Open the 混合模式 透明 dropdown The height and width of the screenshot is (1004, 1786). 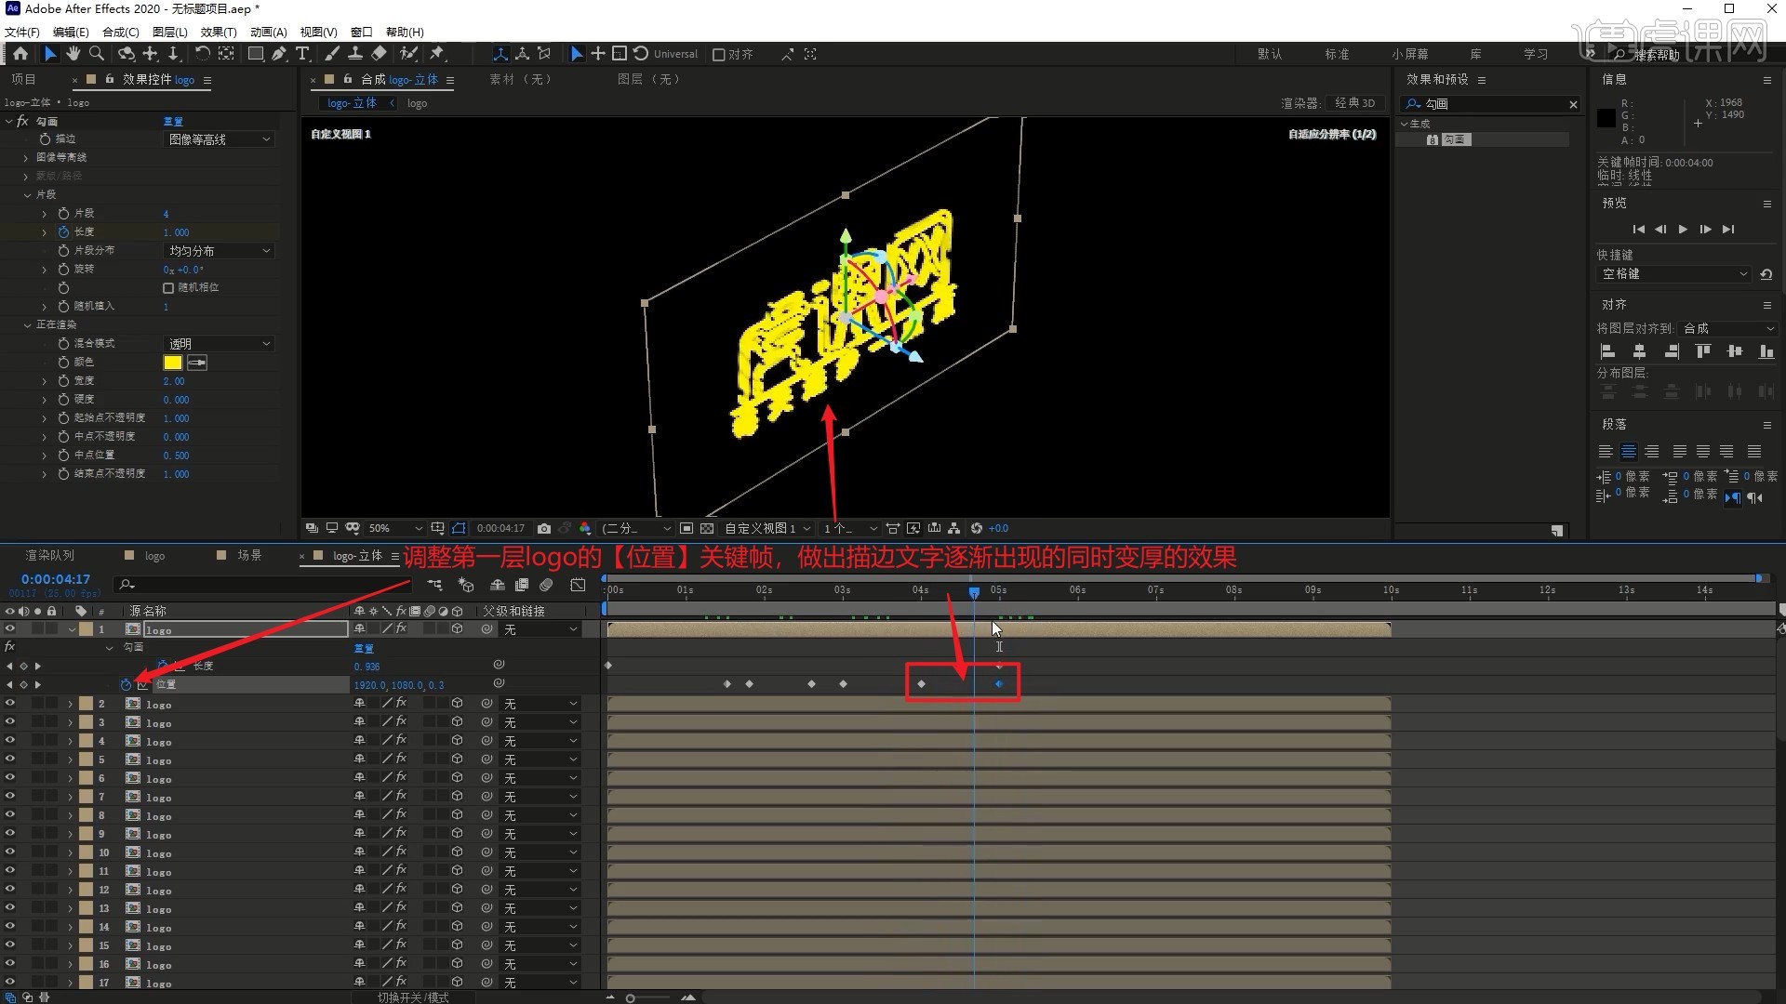(220, 344)
